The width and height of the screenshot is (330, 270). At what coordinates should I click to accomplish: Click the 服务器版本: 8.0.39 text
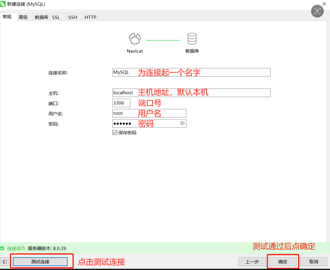pos(47,248)
